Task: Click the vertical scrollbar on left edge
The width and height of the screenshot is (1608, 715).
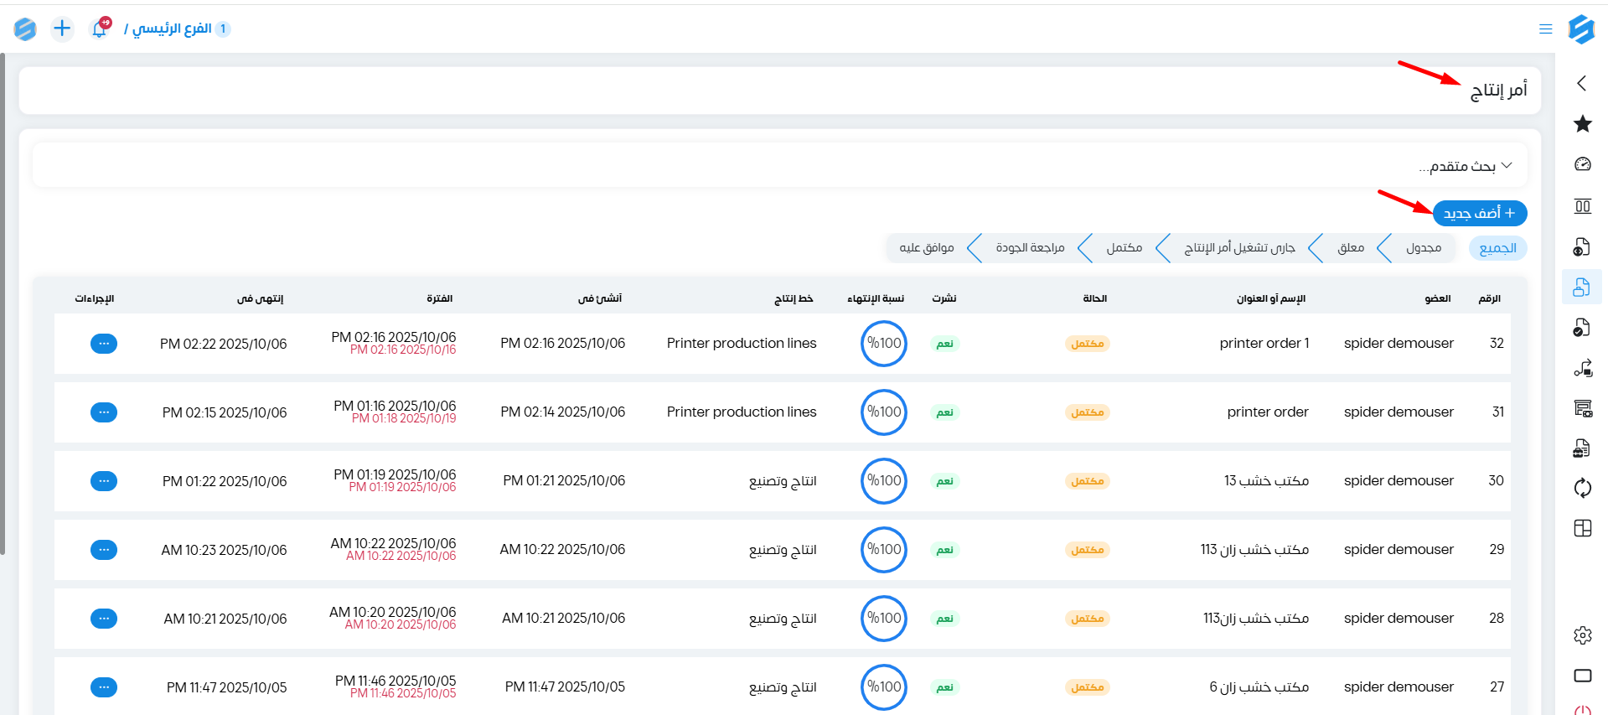Action: (x=3, y=302)
